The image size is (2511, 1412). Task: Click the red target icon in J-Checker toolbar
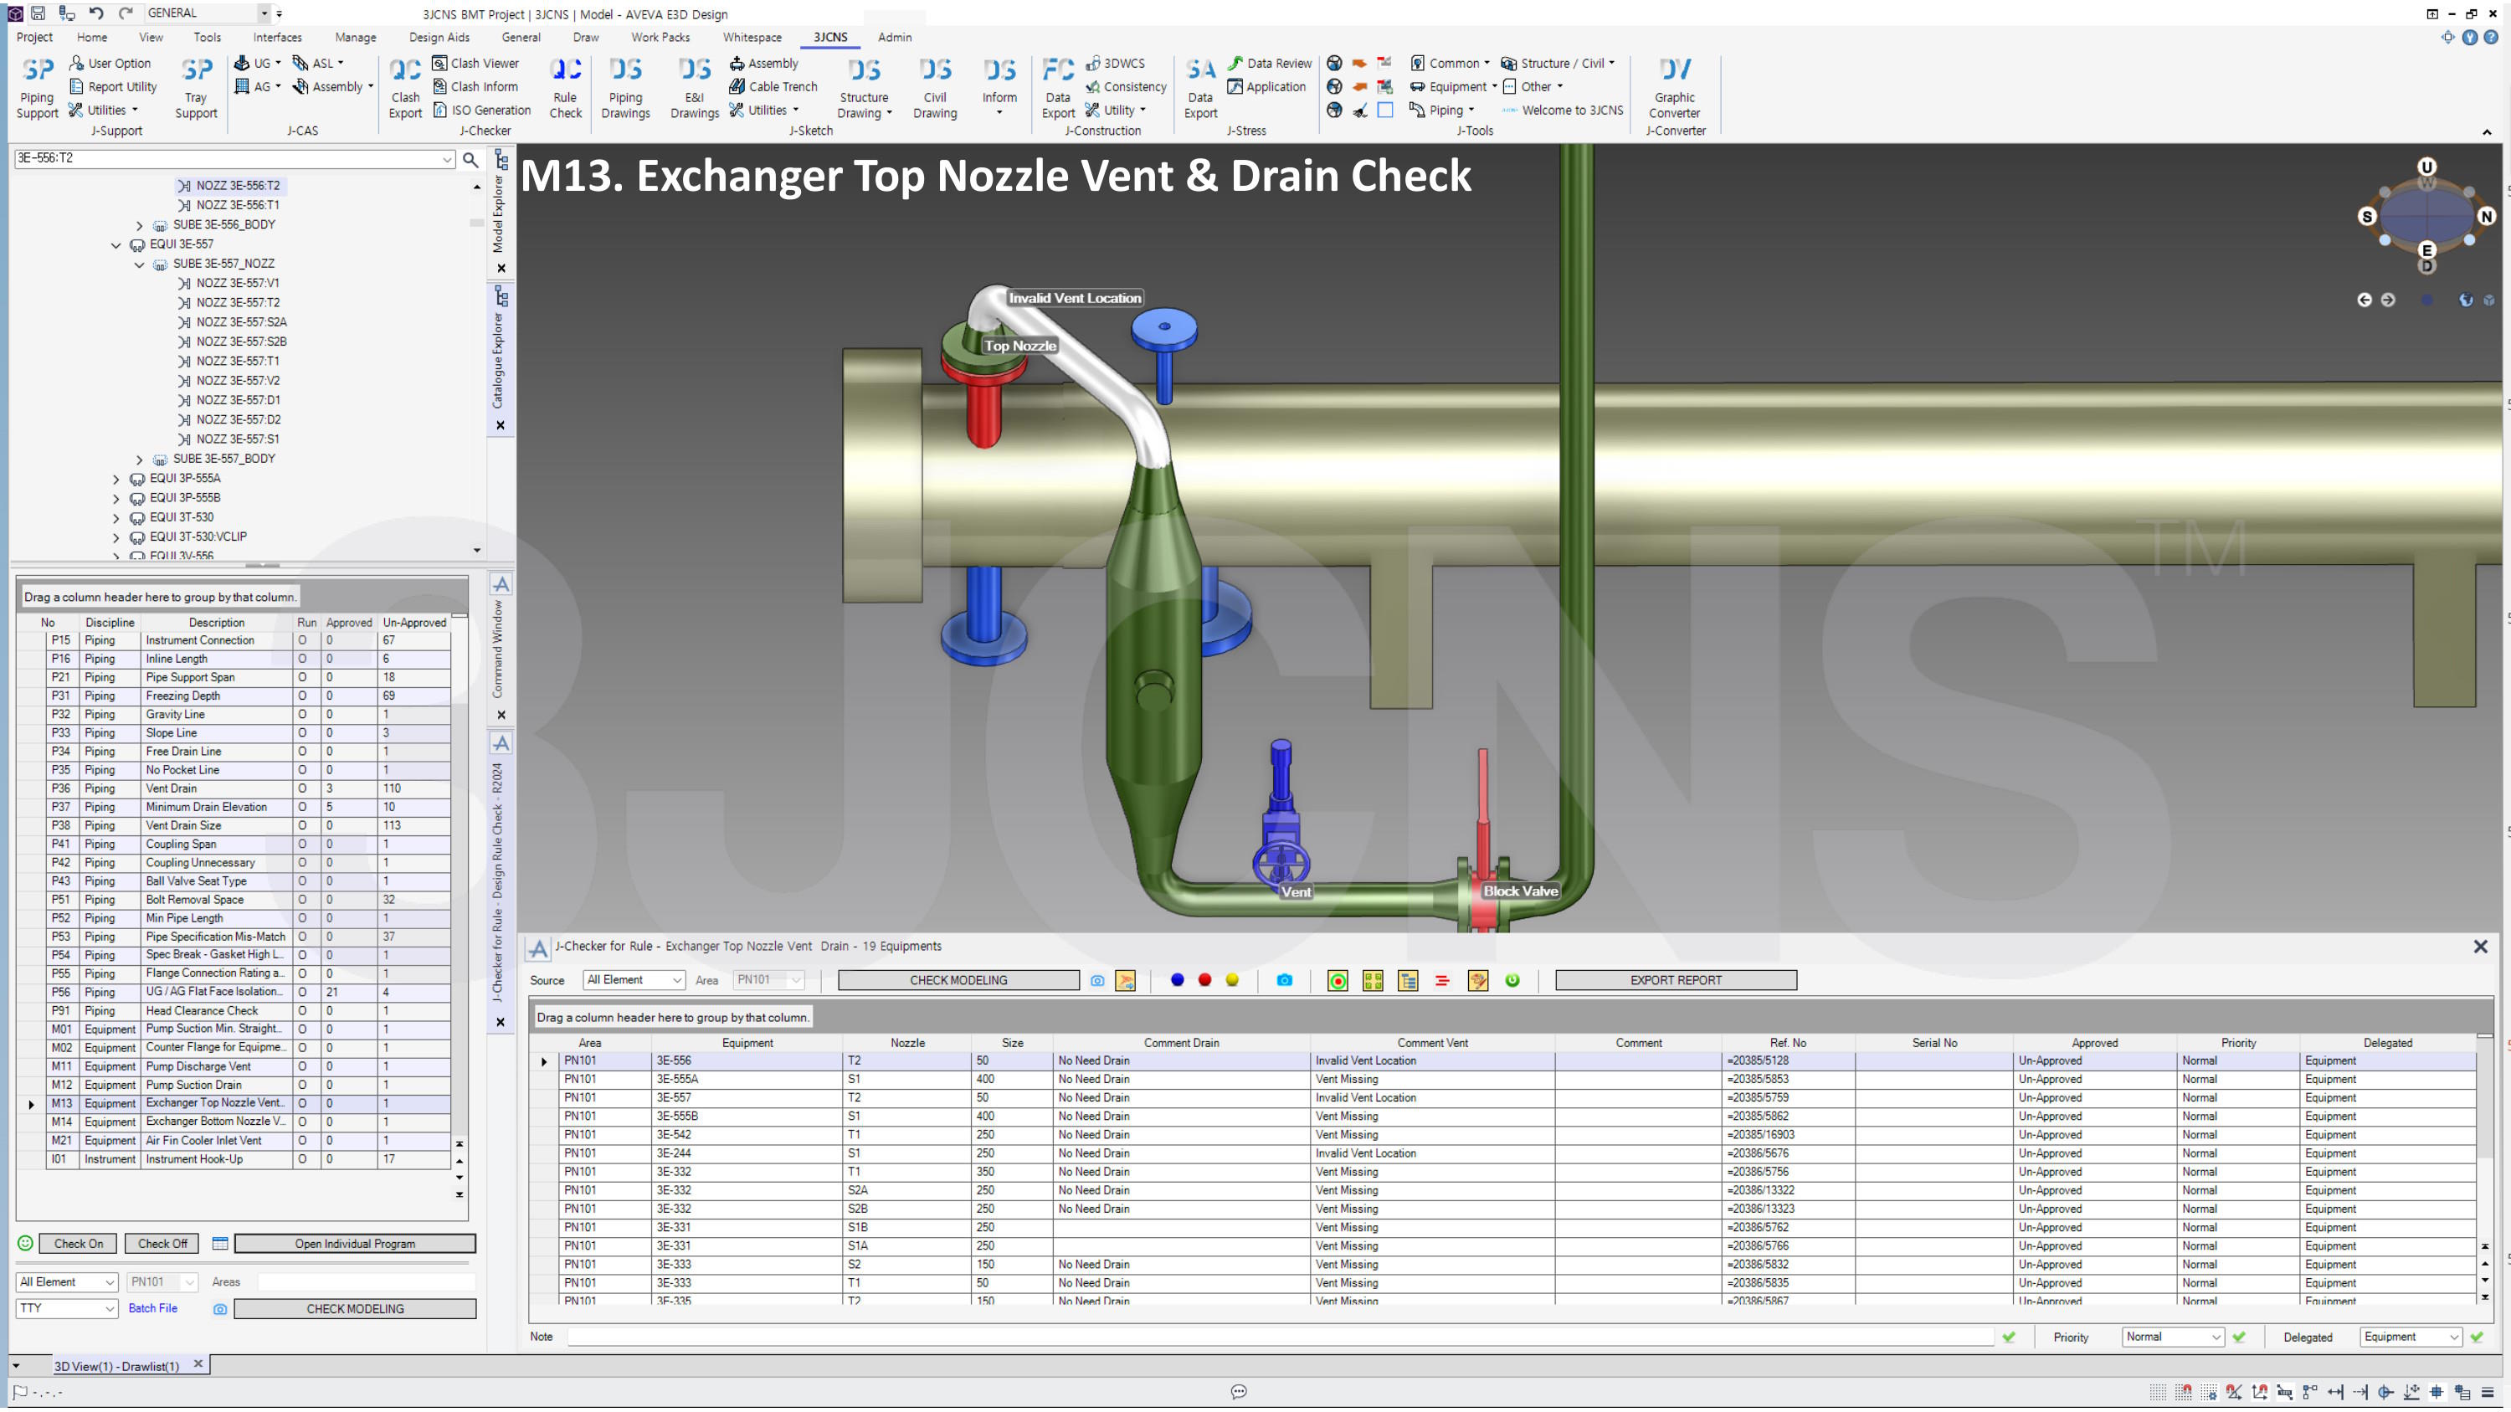1338,981
